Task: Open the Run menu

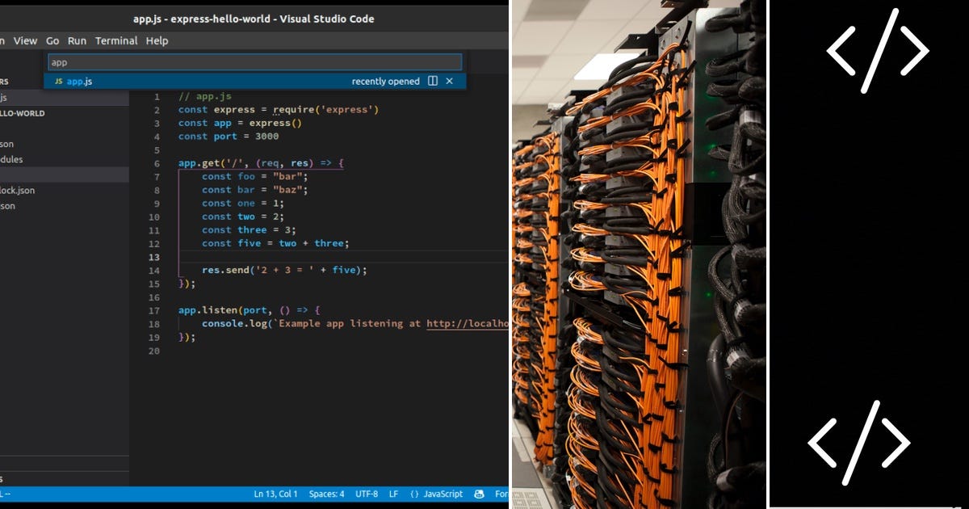Action: pos(77,40)
